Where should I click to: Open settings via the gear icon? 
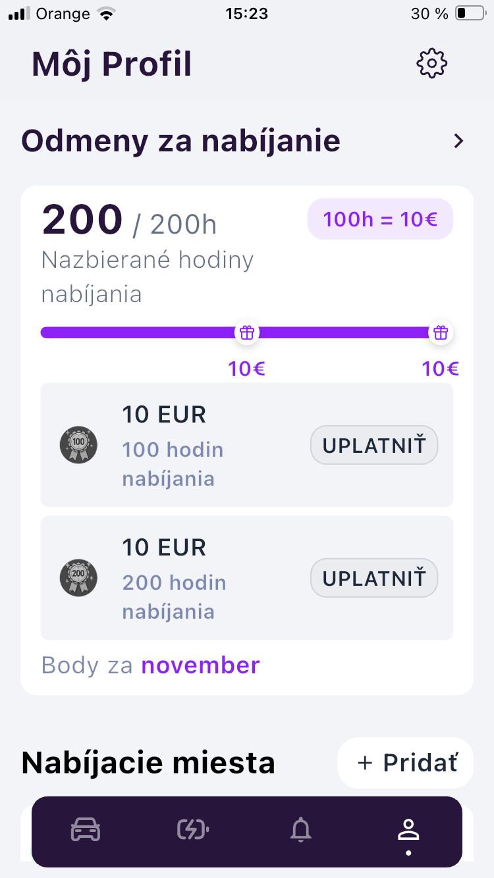click(x=432, y=63)
